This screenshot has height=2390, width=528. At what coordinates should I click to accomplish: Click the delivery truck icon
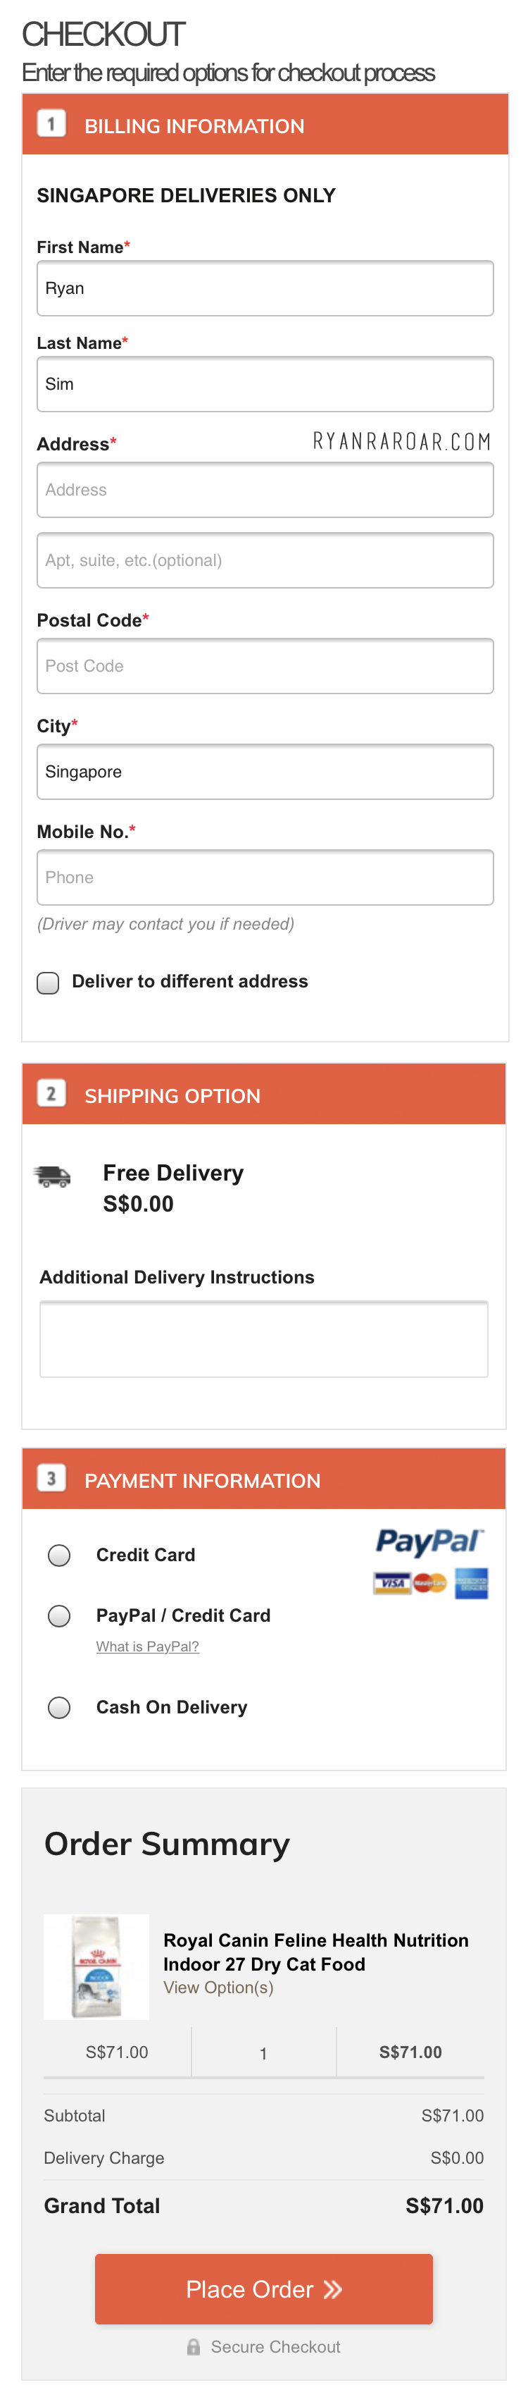pos(52,1176)
